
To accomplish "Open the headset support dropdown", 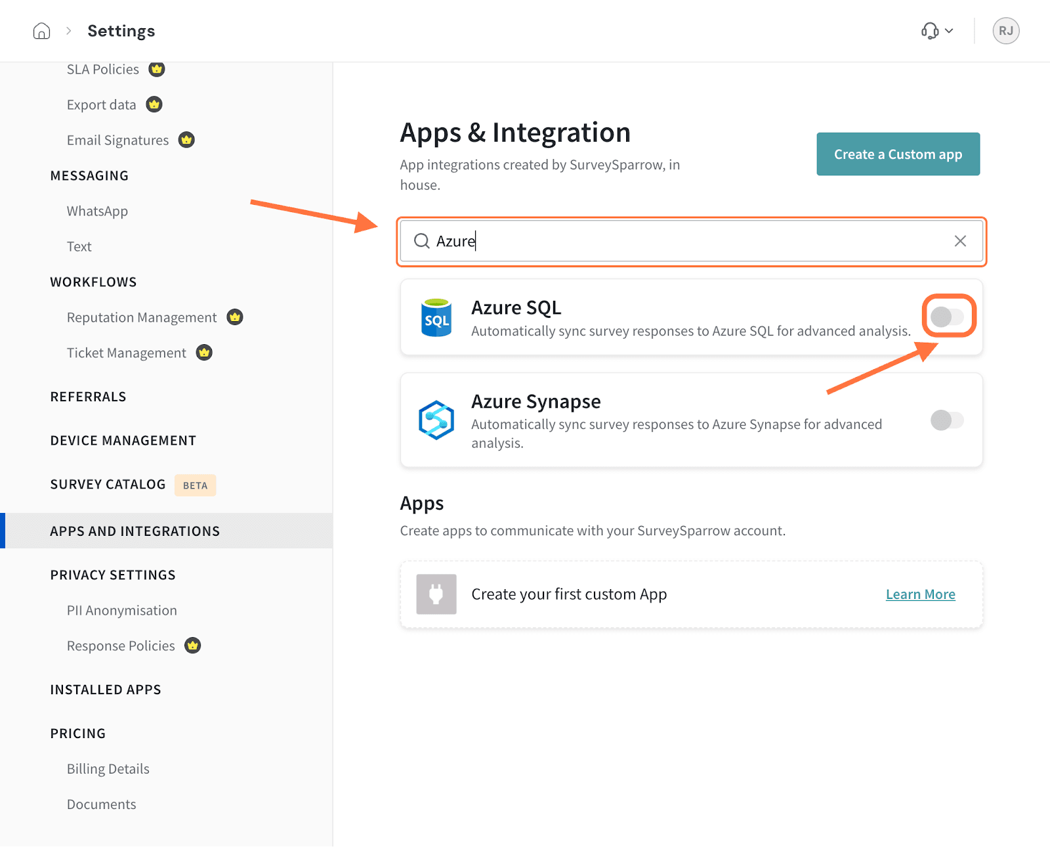I will click(936, 31).
